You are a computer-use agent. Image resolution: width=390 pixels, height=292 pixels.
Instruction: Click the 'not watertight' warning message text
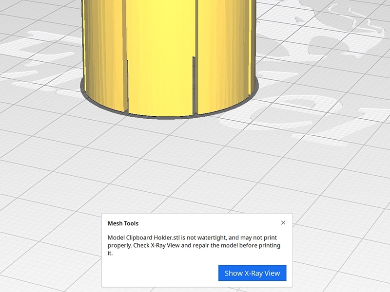(194, 245)
